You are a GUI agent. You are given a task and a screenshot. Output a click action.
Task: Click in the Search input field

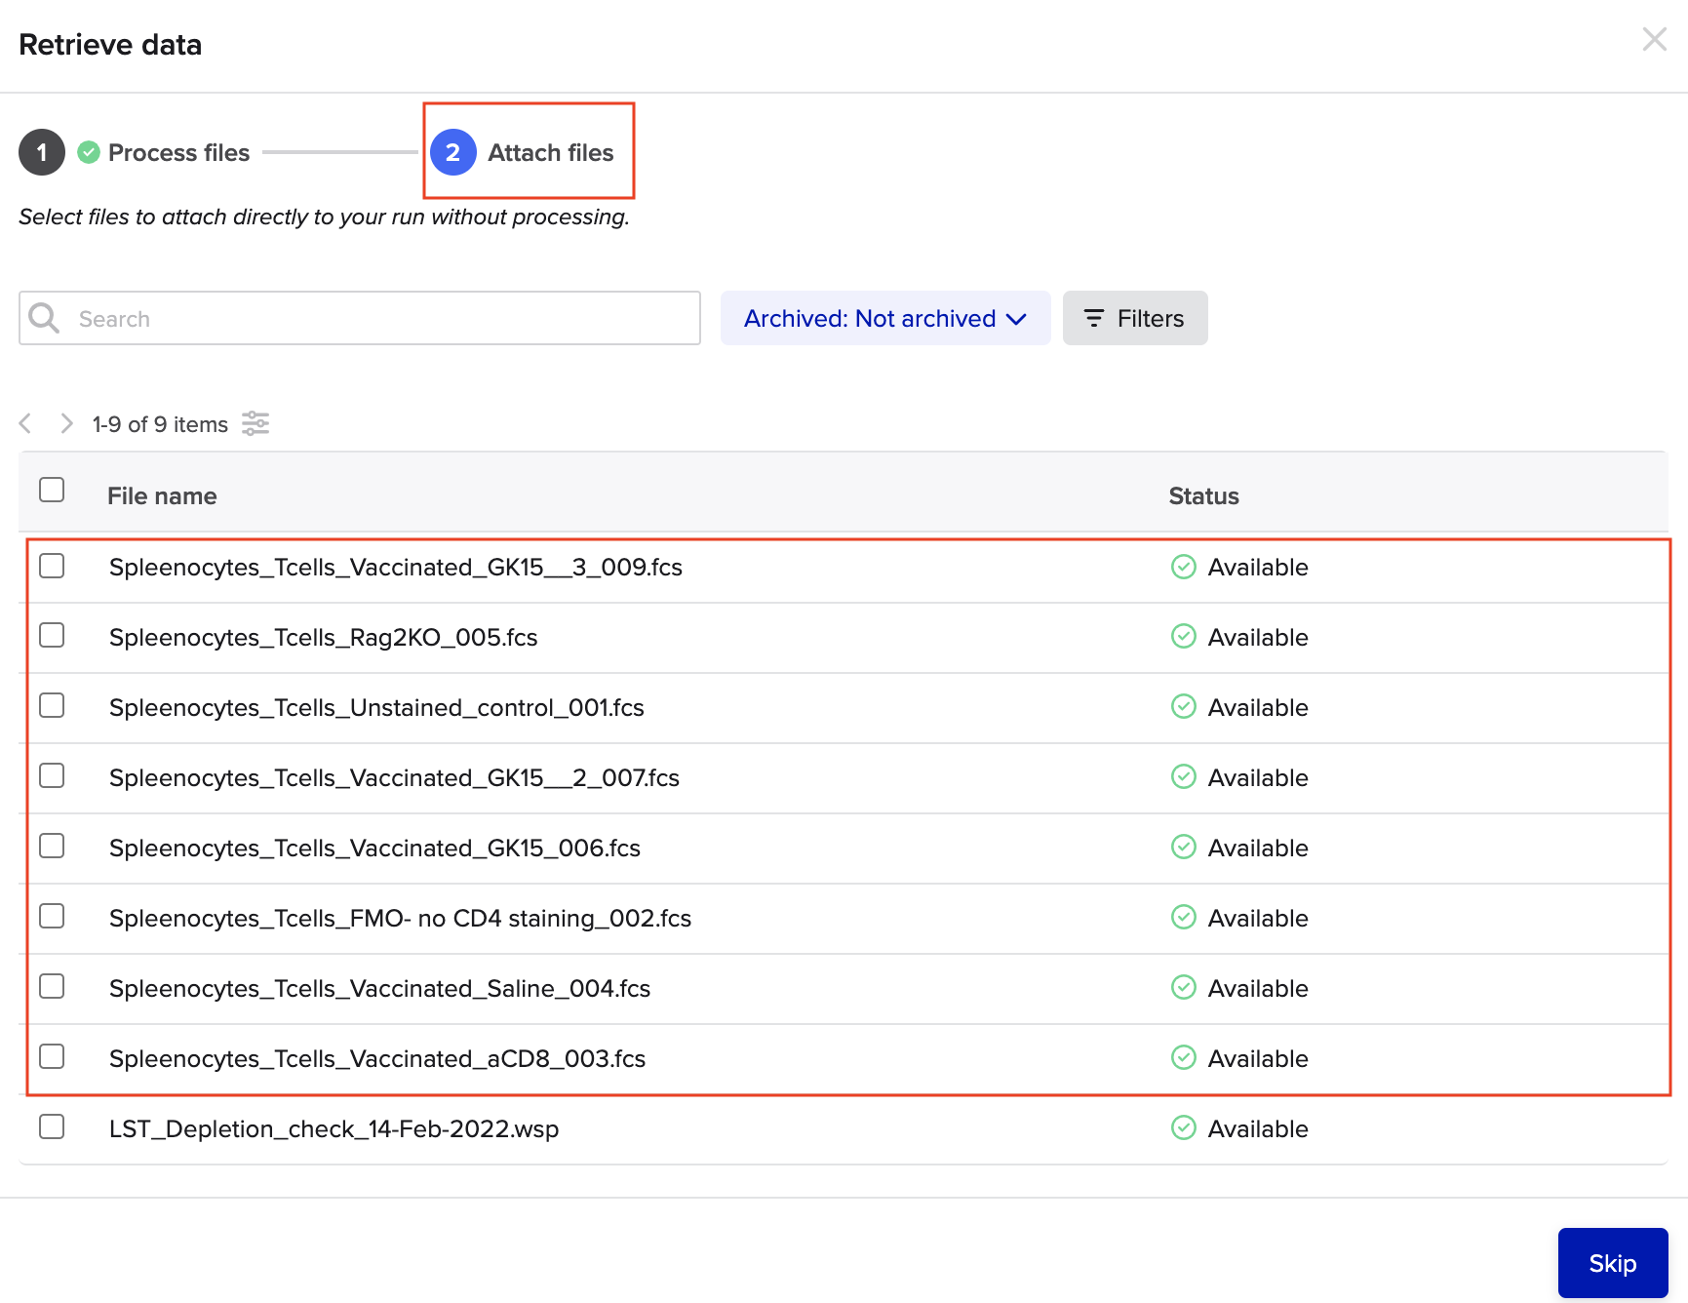click(x=380, y=318)
